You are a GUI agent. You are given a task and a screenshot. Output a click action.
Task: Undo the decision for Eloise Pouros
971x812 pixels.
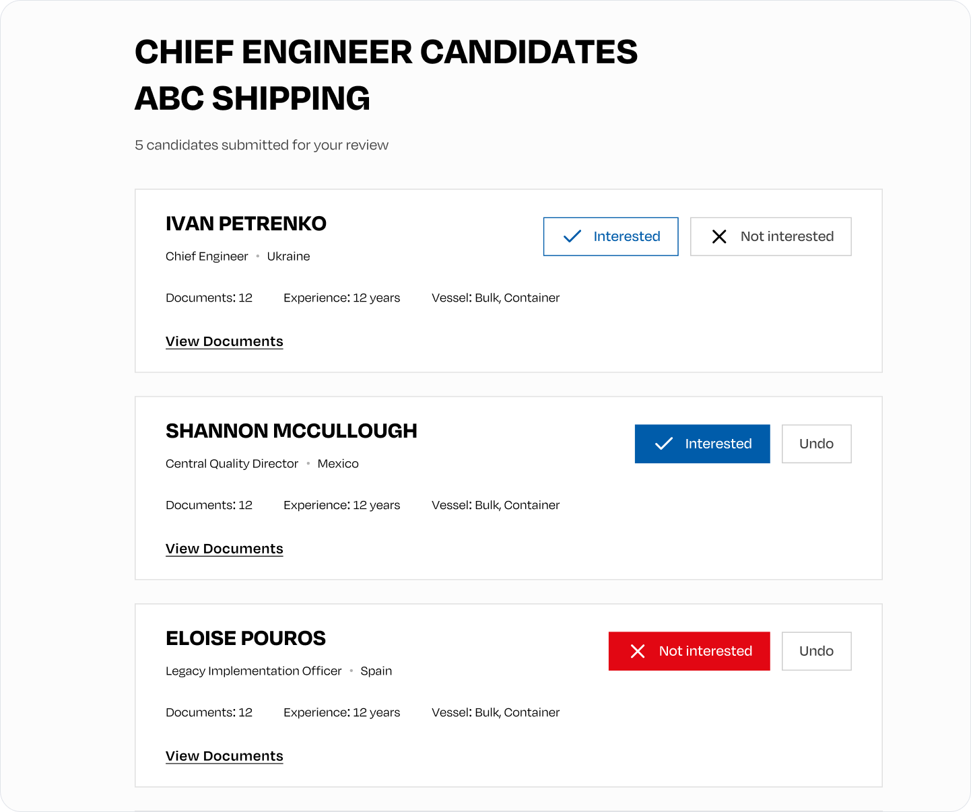[817, 651]
